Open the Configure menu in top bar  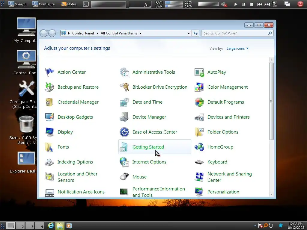[x=44, y=4]
